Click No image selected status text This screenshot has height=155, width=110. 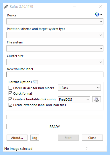point(18,149)
